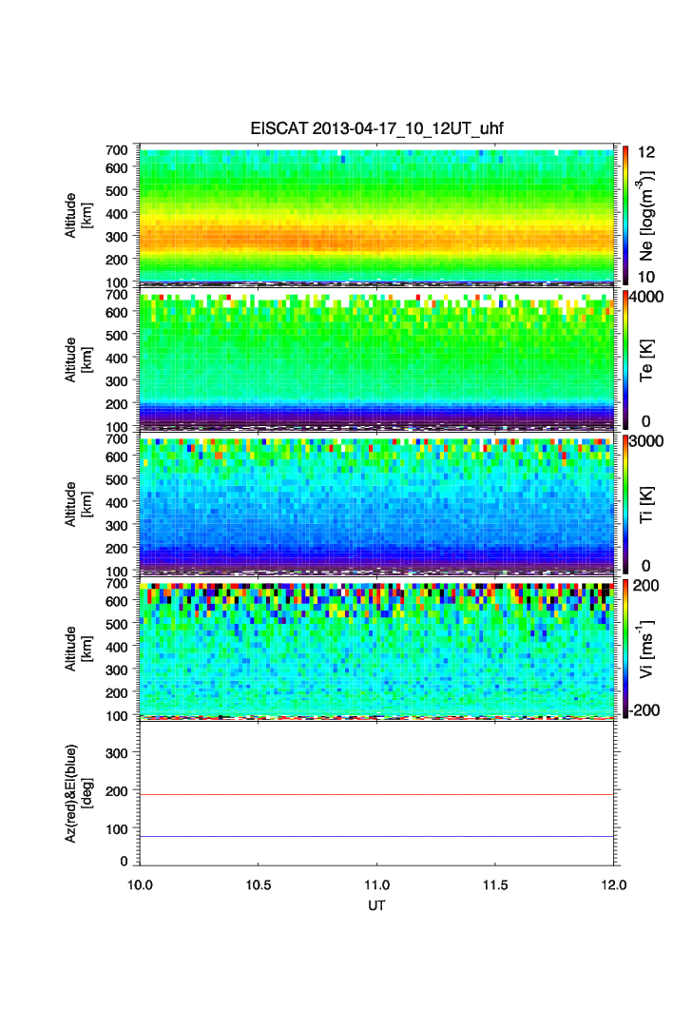
Task: Select the Te temperature colorbar
Action: [x=625, y=359]
